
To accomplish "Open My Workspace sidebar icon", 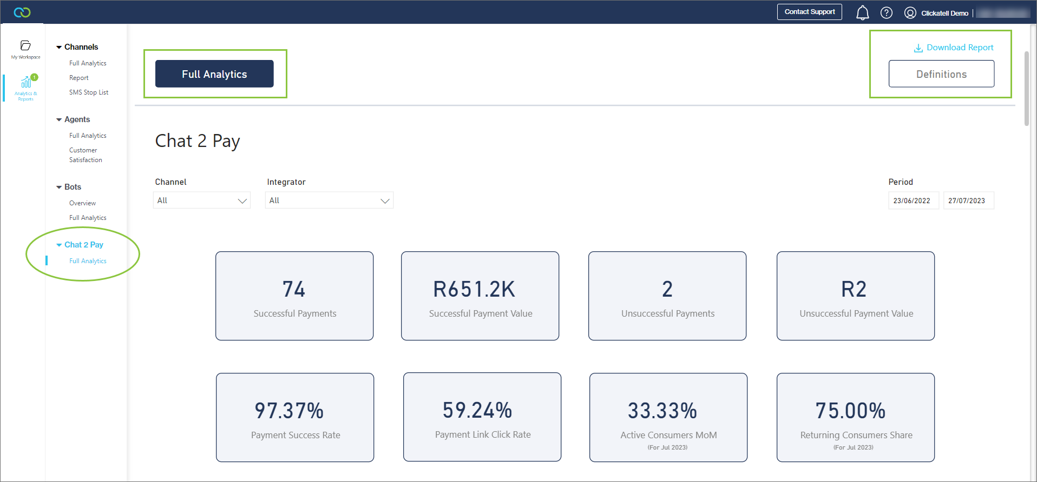I will (x=25, y=49).
